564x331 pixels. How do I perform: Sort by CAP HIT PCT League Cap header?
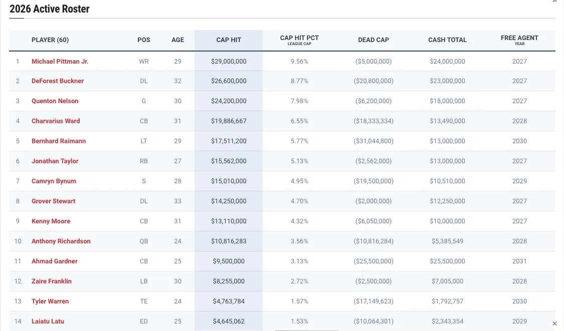coord(299,40)
